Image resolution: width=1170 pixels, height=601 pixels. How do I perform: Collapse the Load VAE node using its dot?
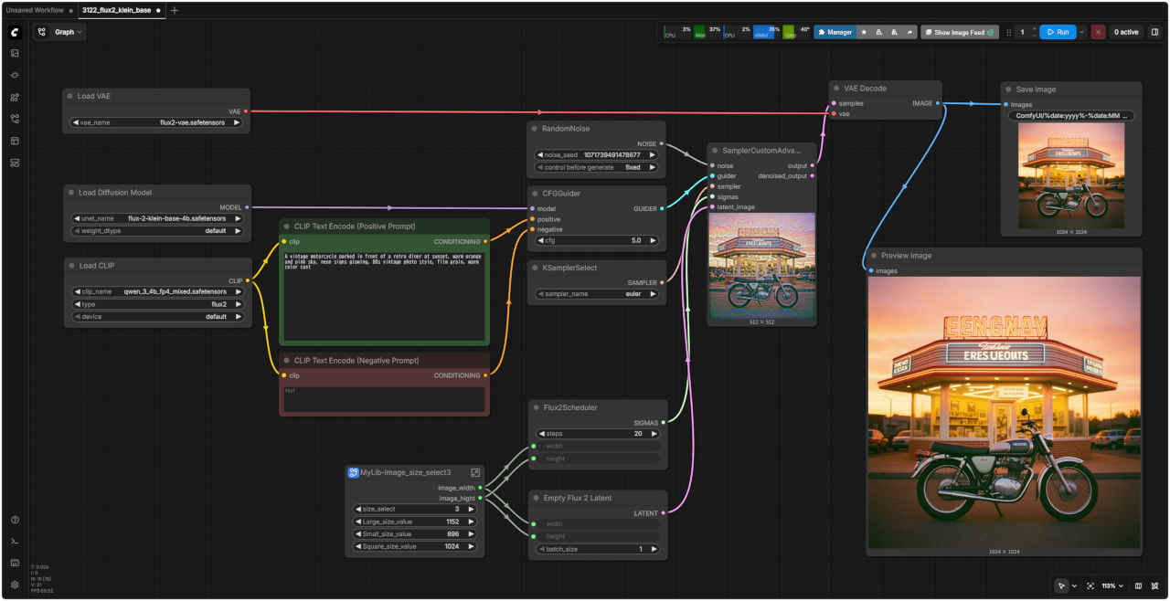[69, 96]
